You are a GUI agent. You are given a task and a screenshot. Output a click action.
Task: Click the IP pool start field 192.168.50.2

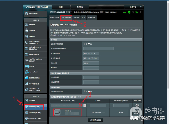pos(91,54)
